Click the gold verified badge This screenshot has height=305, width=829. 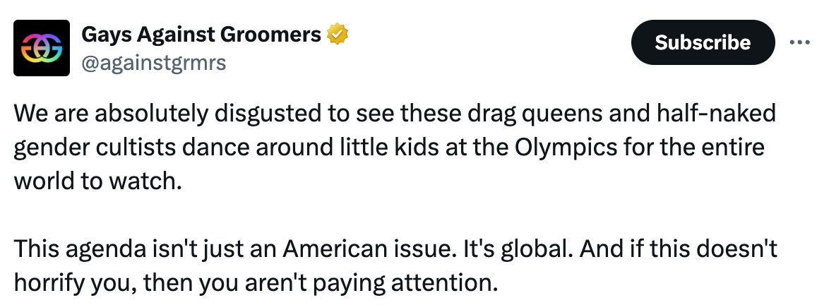338,35
